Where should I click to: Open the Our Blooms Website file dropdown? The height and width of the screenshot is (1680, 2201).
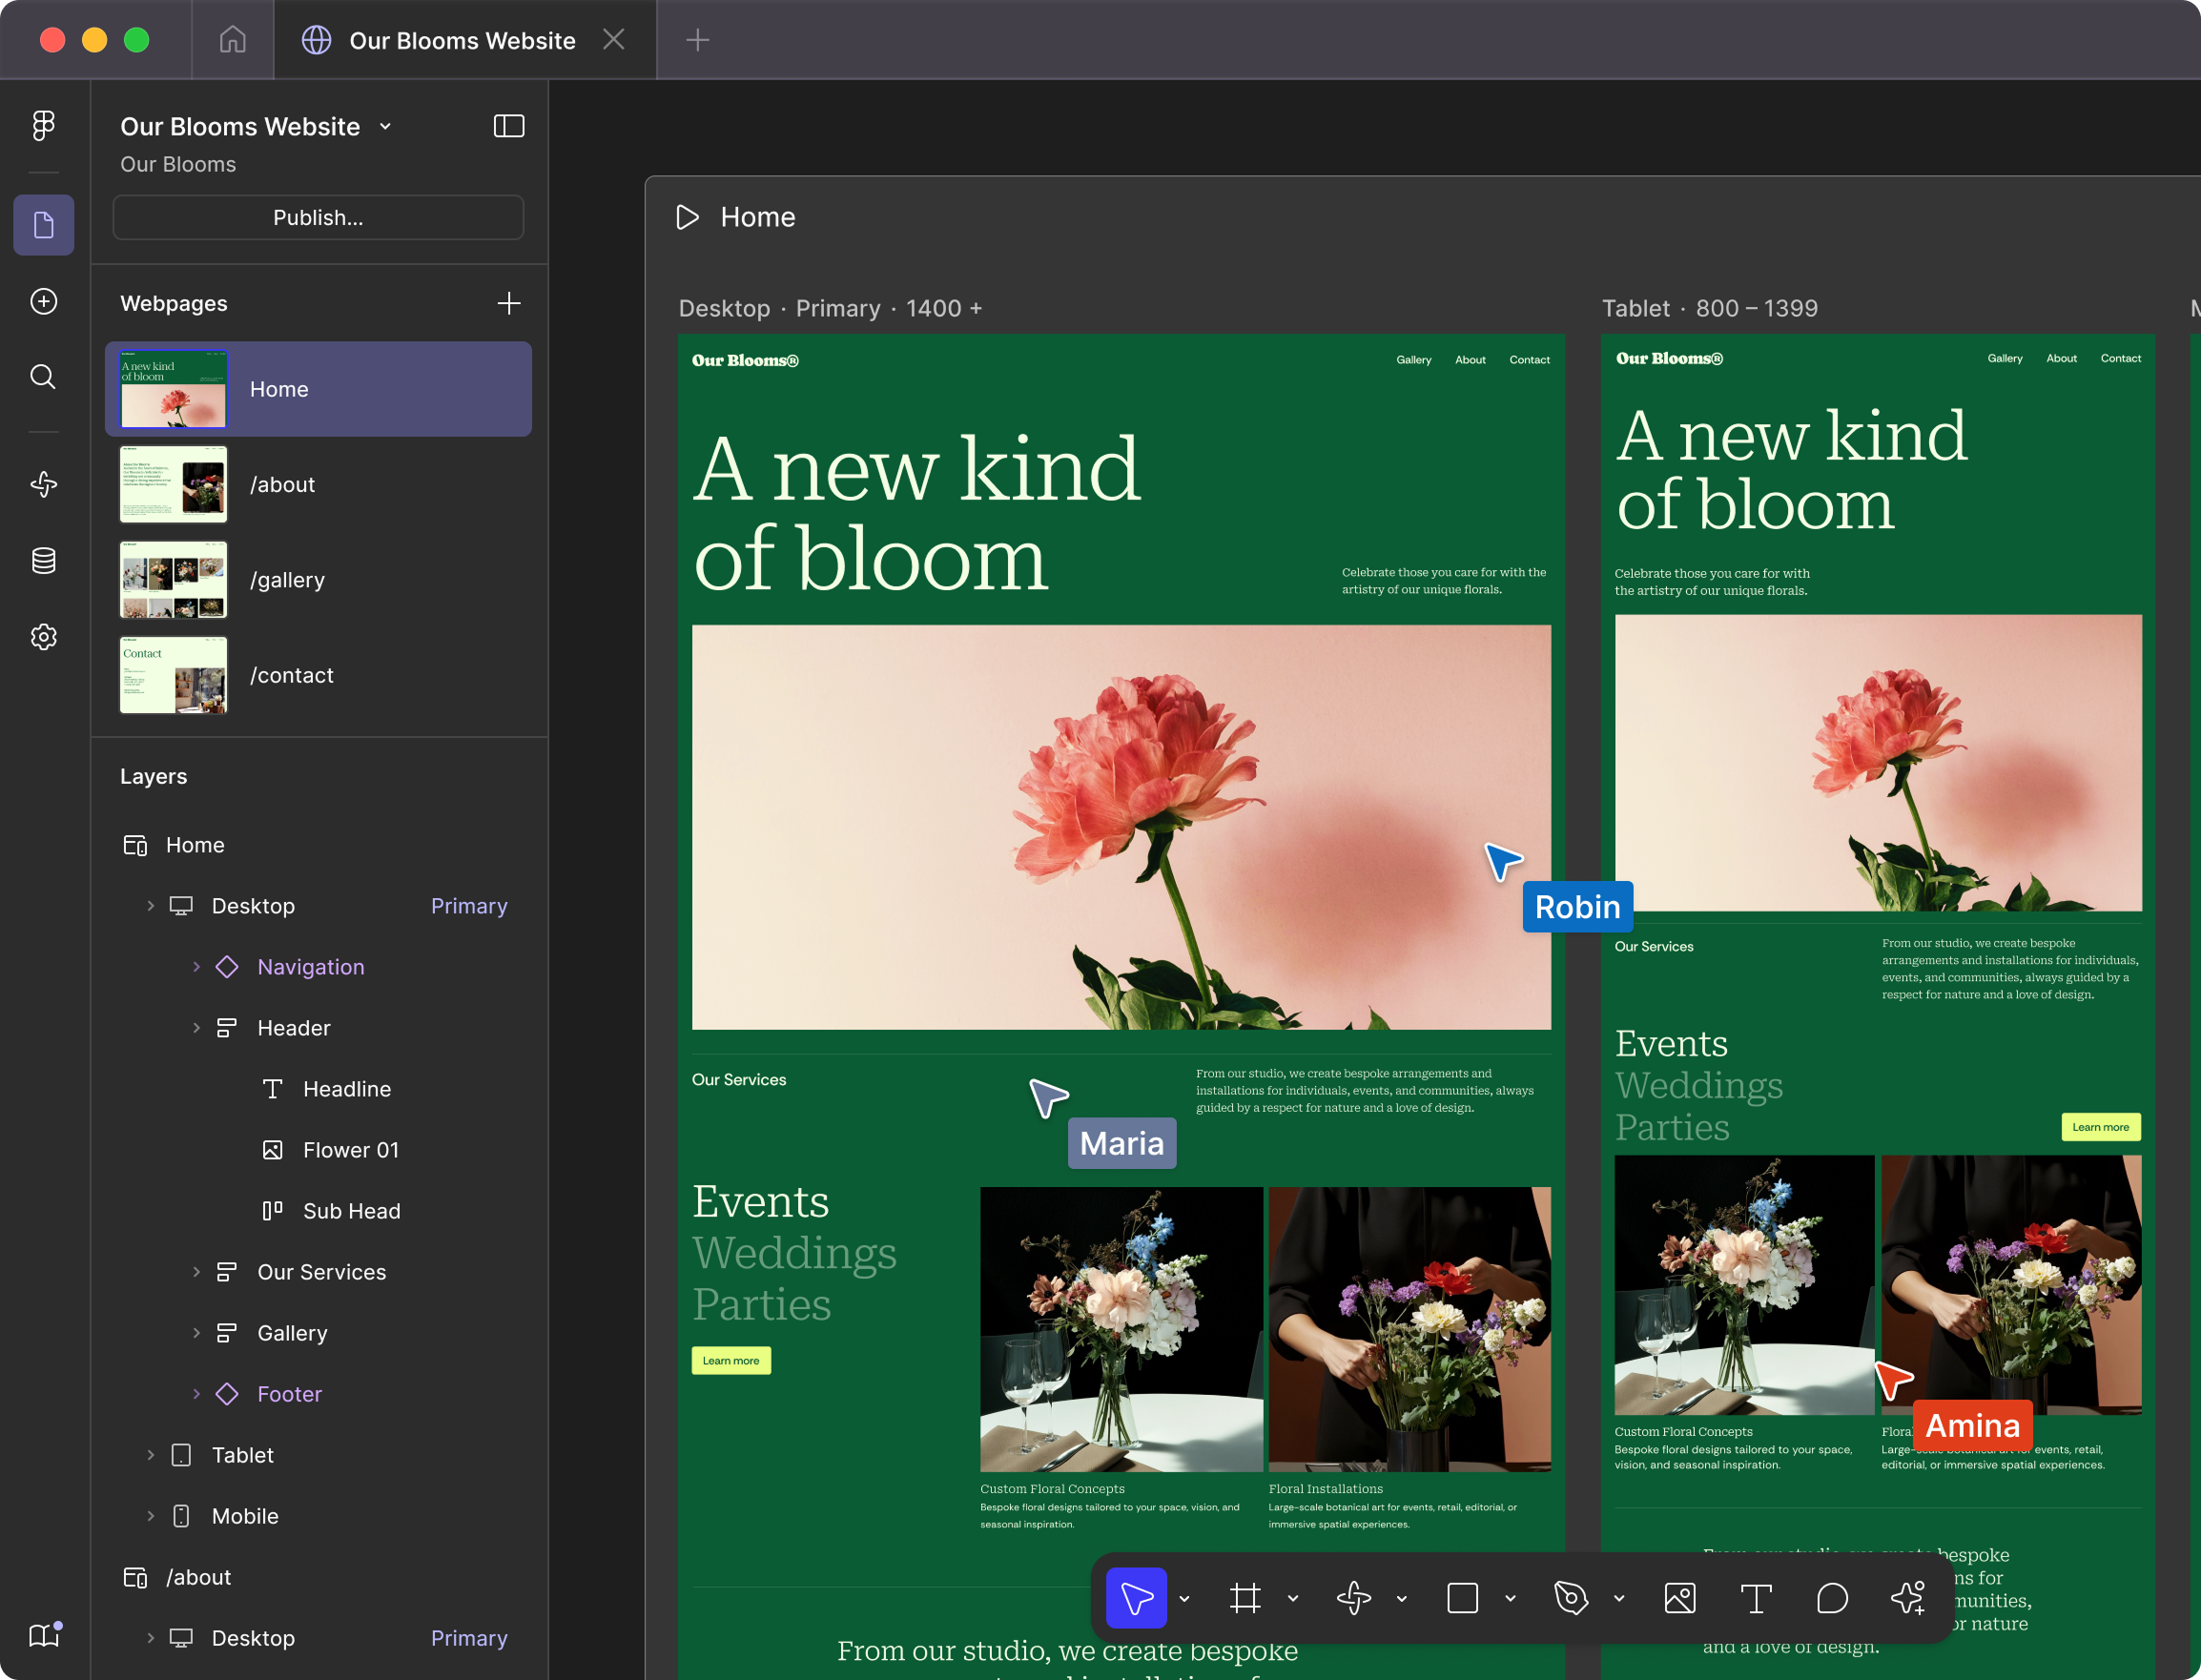pyautogui.click(x=385, y=127)
